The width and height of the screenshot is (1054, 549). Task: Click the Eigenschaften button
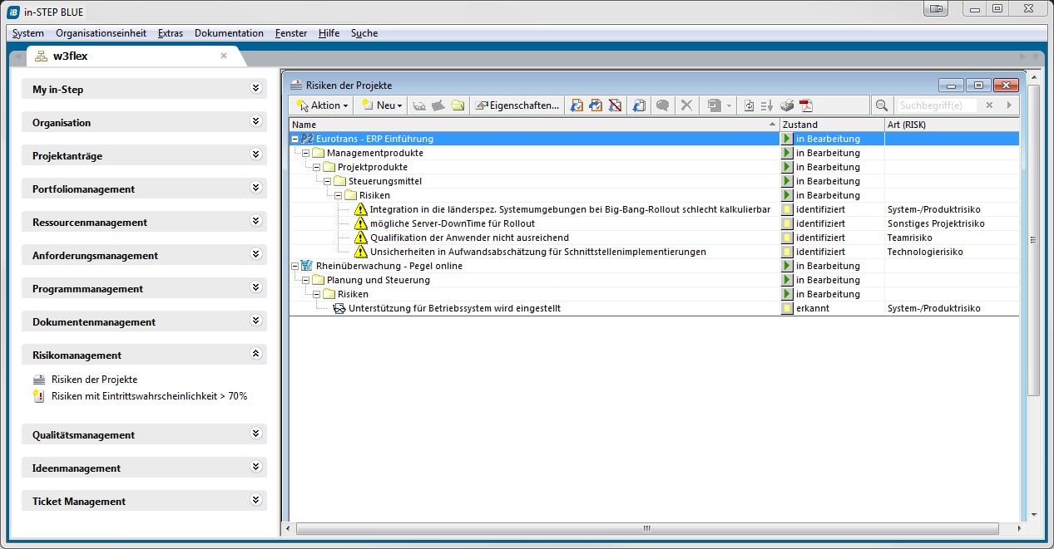click(x=517, y=105)
